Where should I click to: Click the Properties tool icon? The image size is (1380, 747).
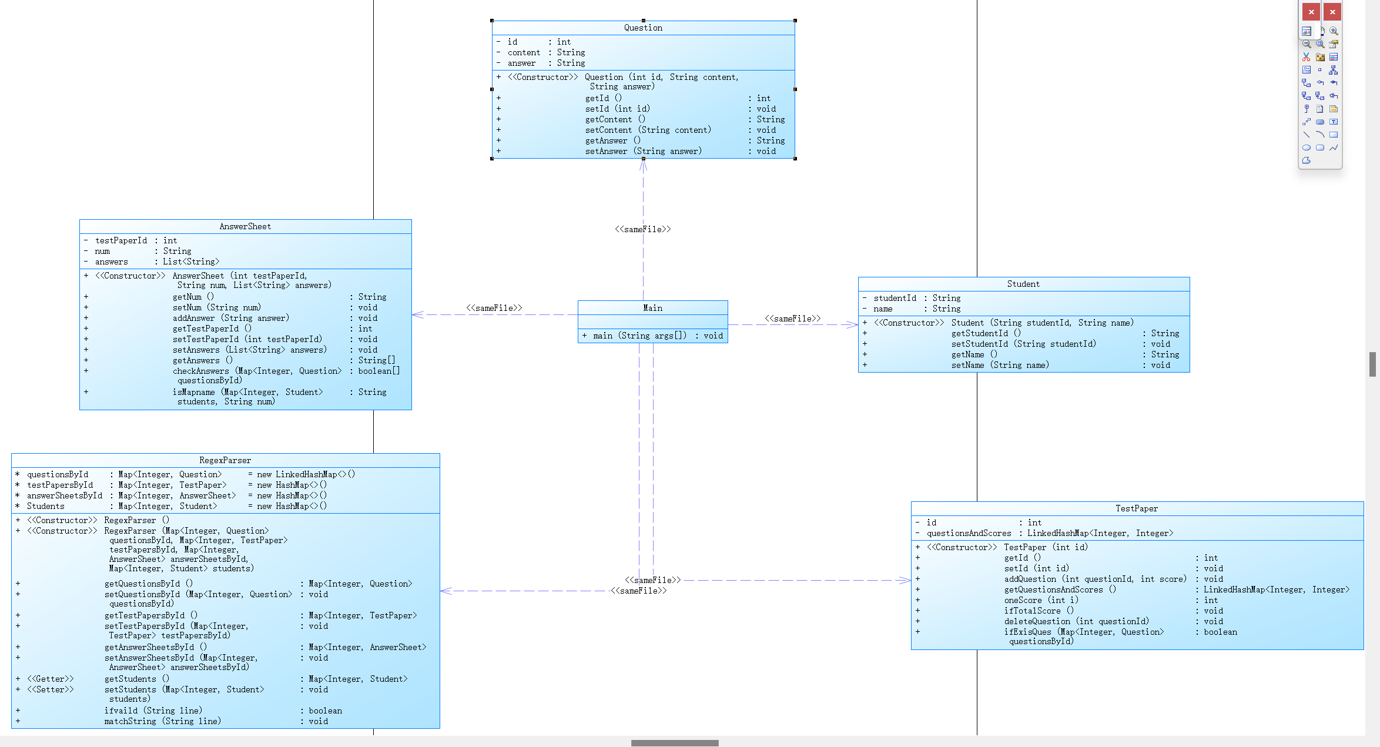pos(1334,44)
